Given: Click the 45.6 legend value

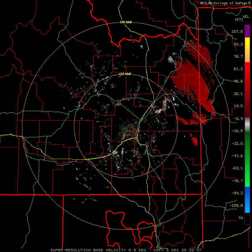Looking at the screenshot, I should (x=238, y=81).
